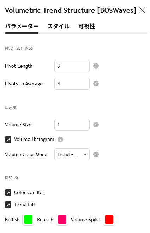
Task: Pick the Bullish green color swatch
Action: click(28, 220)
